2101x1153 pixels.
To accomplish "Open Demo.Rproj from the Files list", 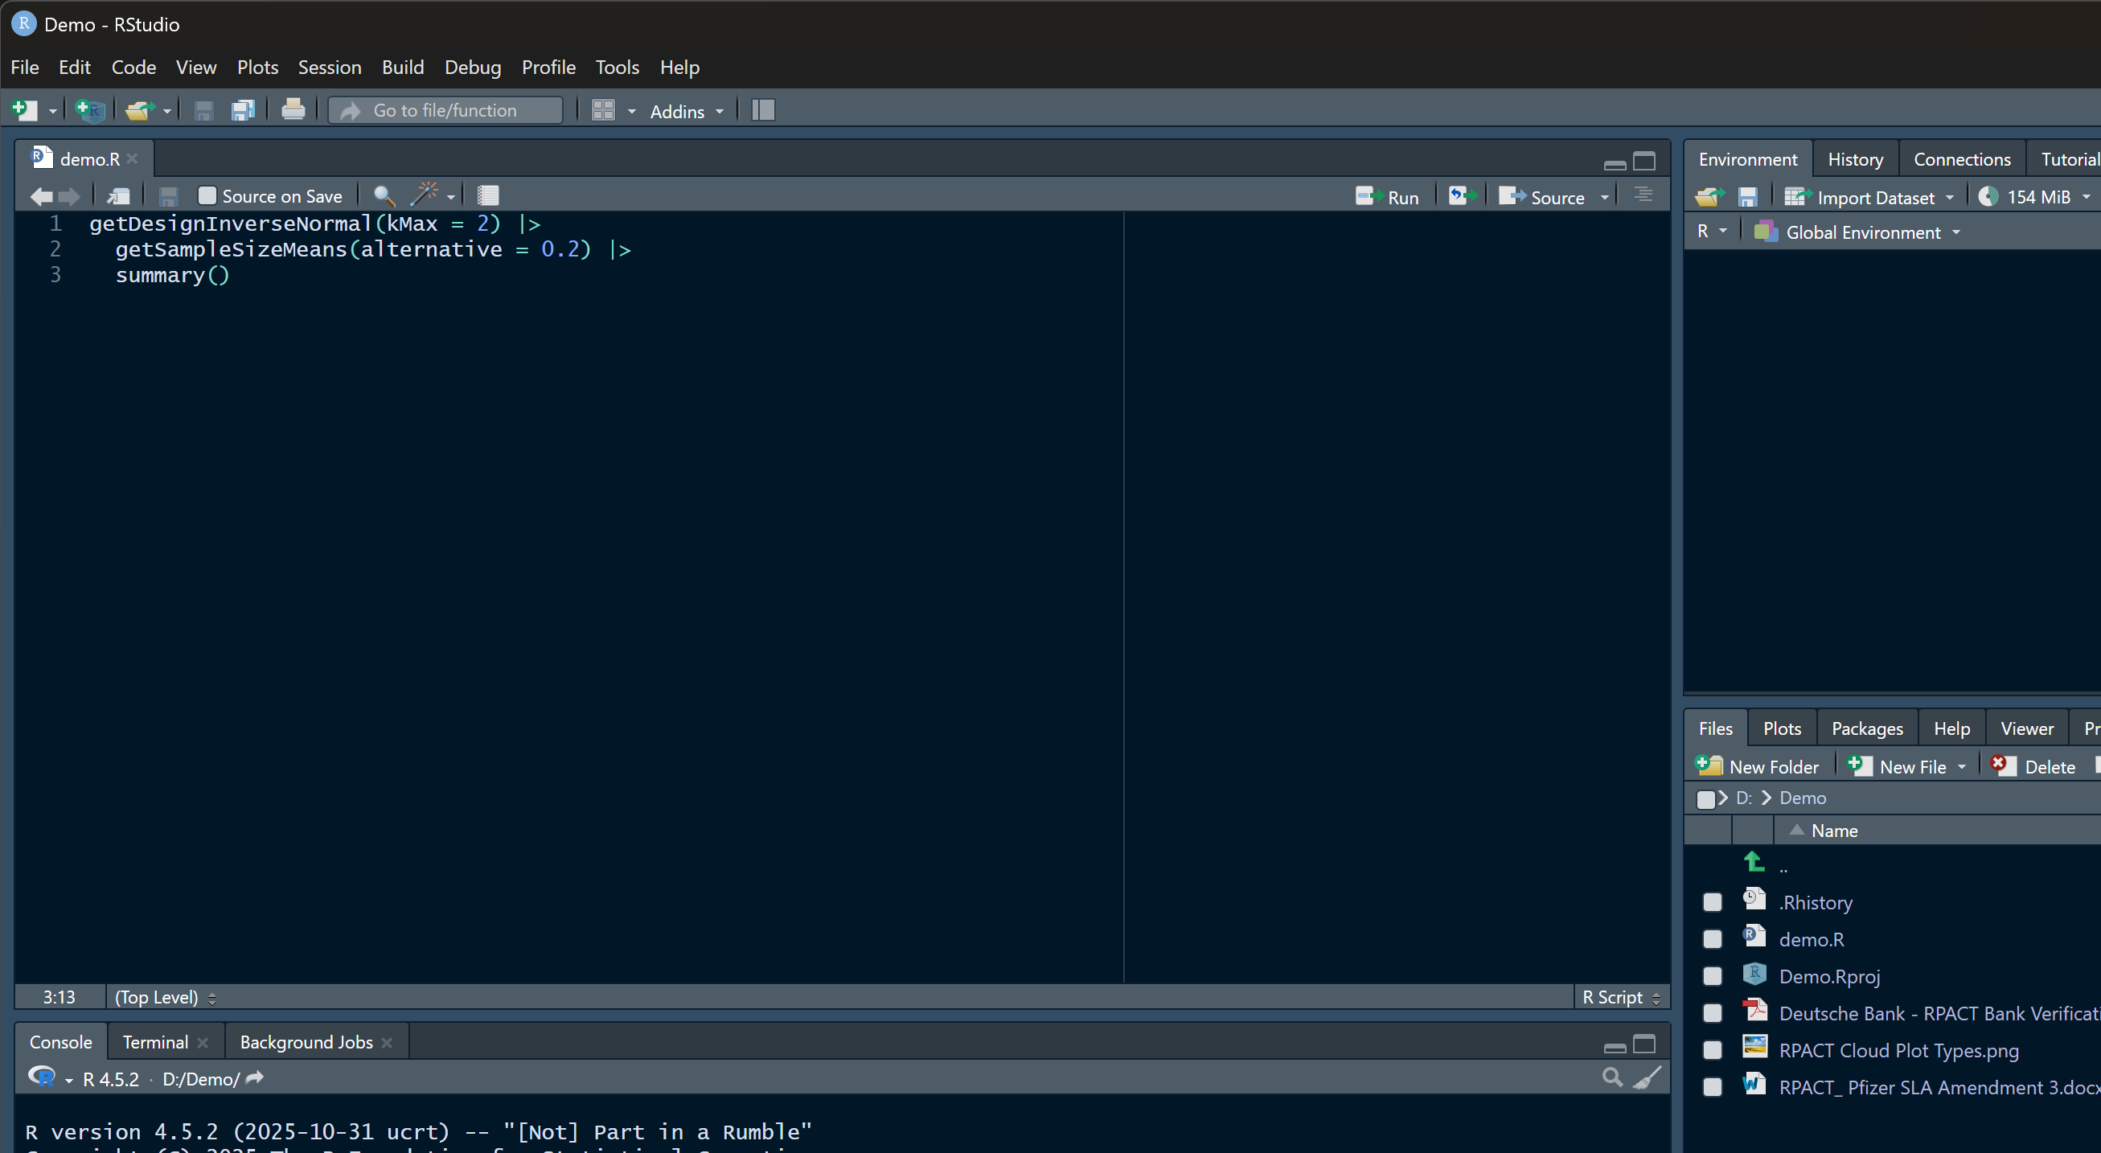I will coord(1828,976).
